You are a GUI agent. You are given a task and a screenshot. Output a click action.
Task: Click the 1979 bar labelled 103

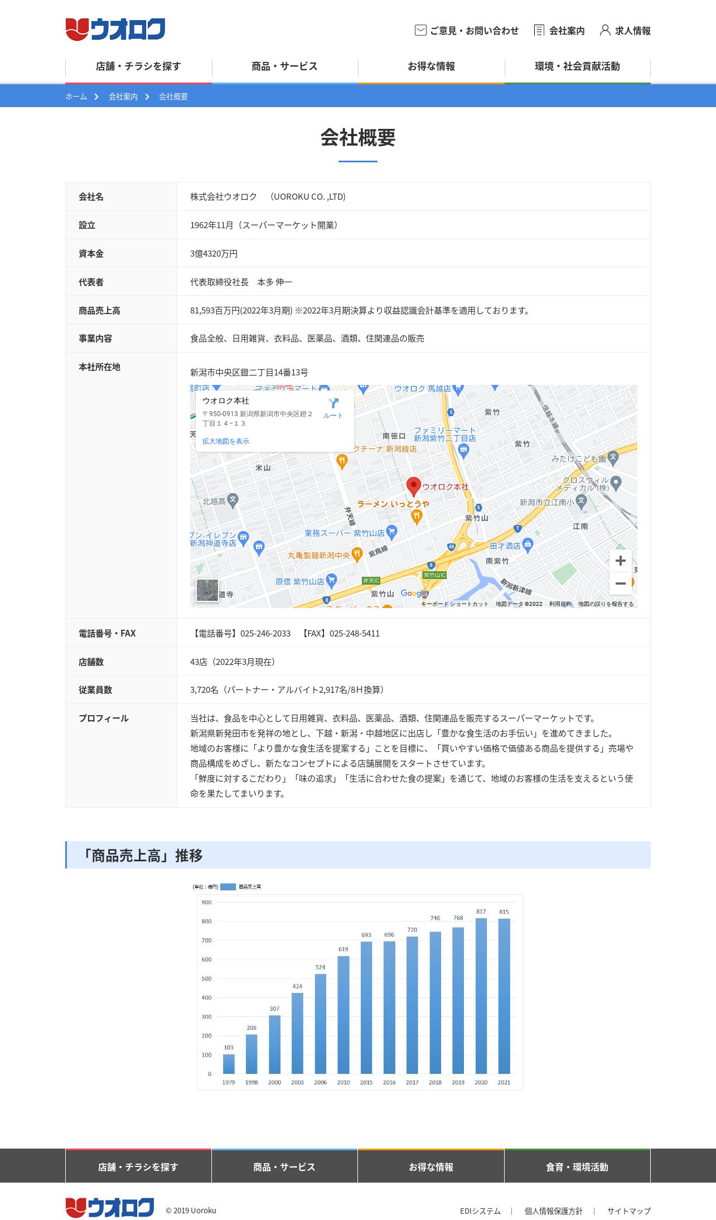(229, 1064)
